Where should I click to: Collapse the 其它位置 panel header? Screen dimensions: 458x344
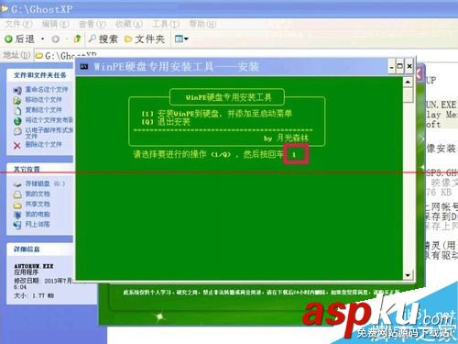[x=40, y=169]
